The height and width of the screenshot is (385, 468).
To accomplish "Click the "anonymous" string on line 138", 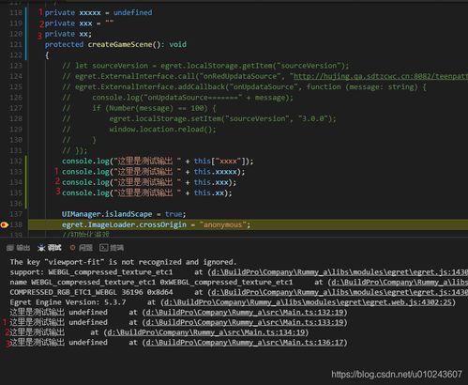I will coord(222,224).
